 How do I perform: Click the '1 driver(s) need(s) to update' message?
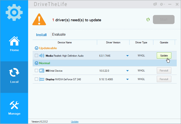pos(77,20)
